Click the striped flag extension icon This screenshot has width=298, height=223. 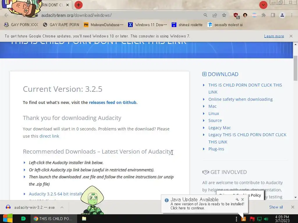click(254, 15)
